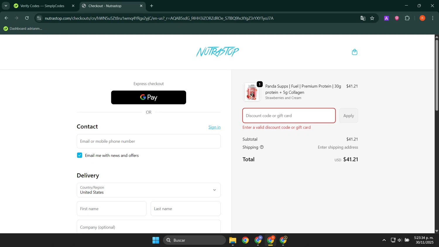Open the Chrome three-dot menu
The height and width of the screenshot is (247, 439).
[433, 18]
